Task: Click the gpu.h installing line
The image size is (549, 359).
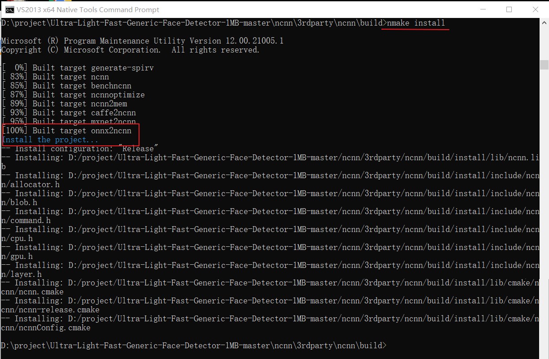Action: click(269, 247)
